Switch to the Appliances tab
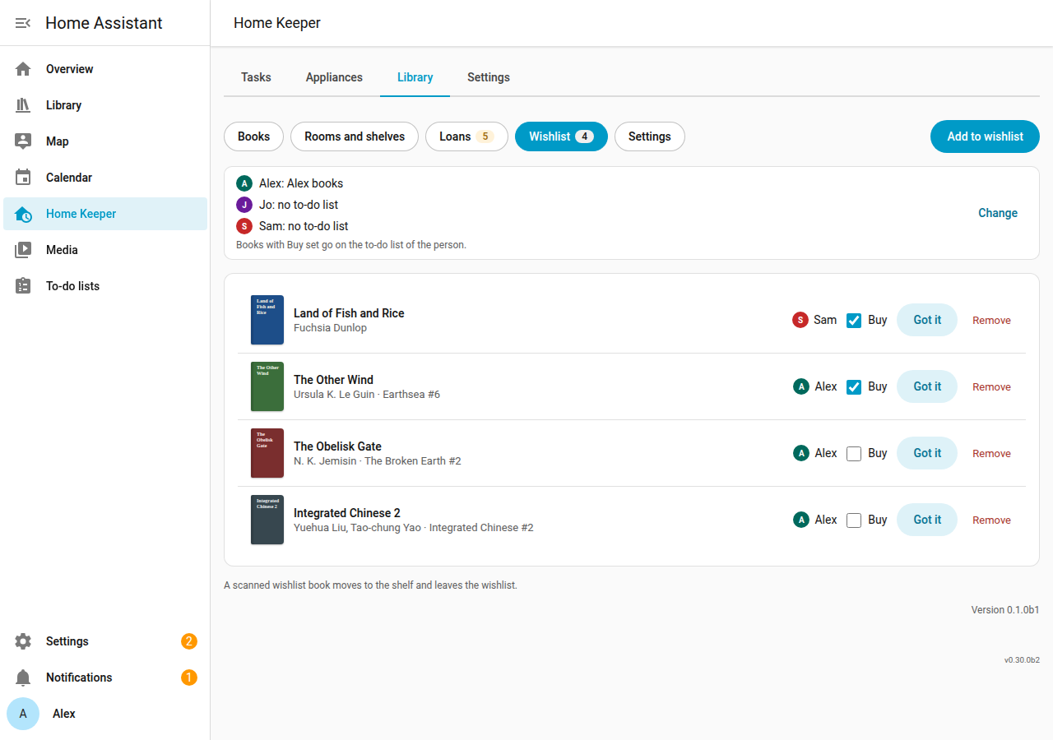 (334, 77)
